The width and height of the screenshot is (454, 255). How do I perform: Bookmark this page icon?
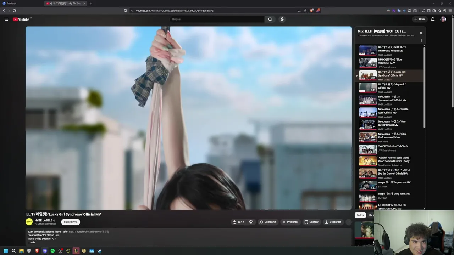tap(125, 11)
